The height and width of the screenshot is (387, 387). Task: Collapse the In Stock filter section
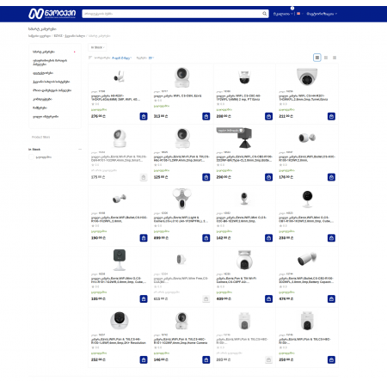80,150
